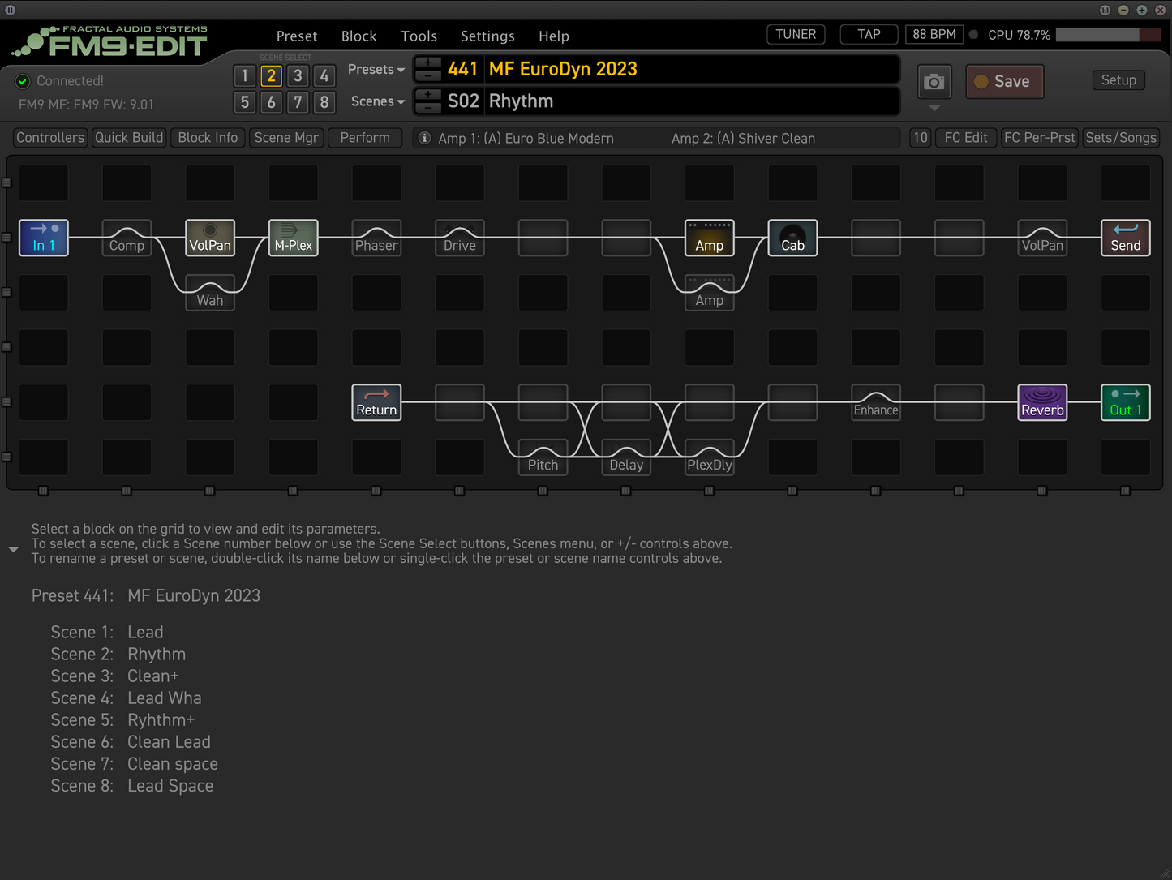Select the Send block
The width and height of the screenshot is (1172, 880).
[x=1125, y=238]
